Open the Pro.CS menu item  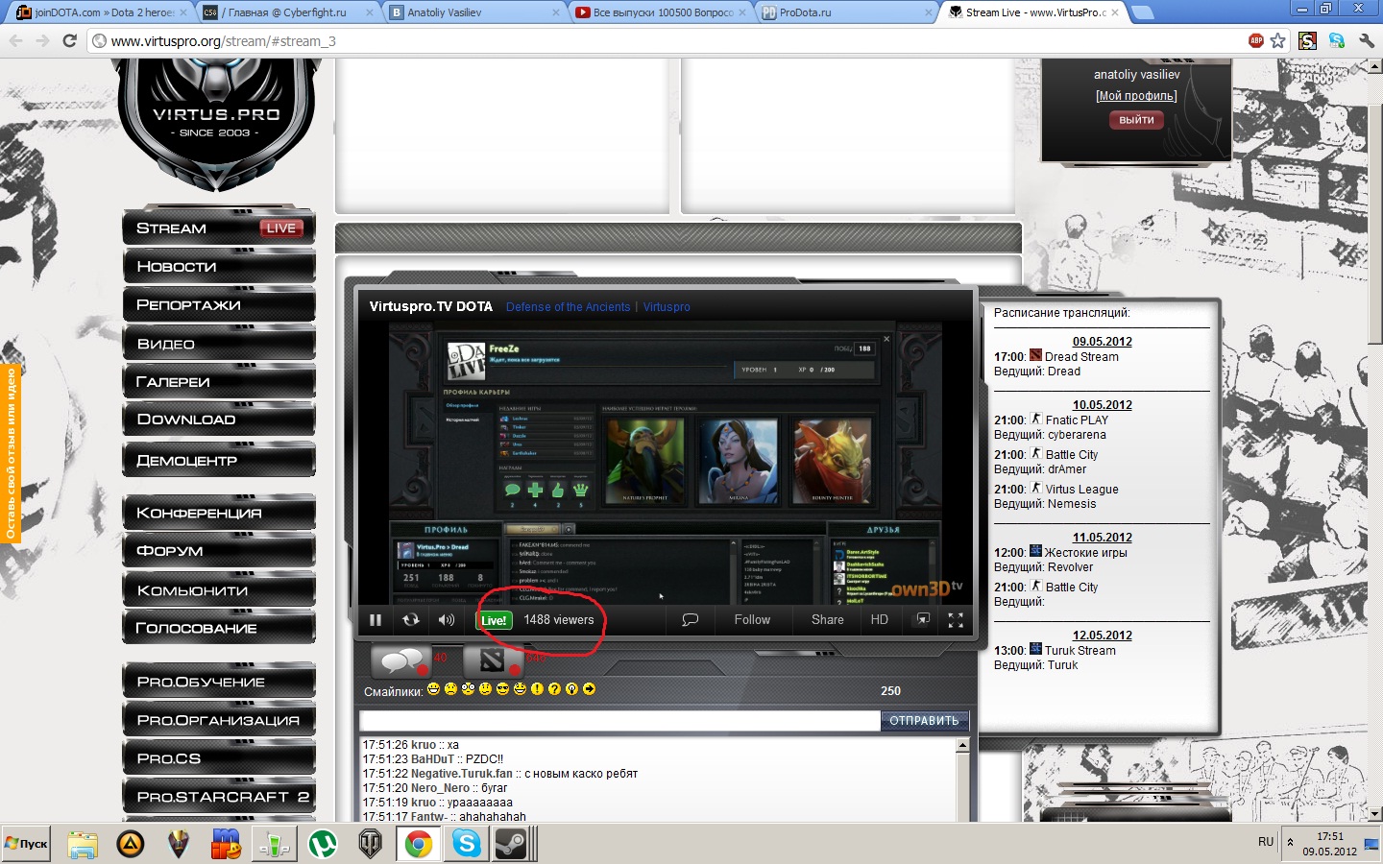click(x=219, y=758)
